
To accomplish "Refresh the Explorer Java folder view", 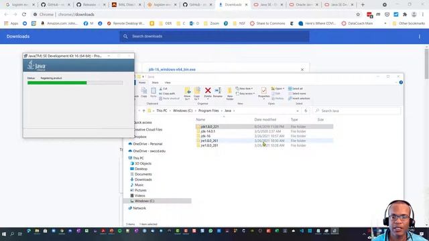I will [x=306, y=110].
